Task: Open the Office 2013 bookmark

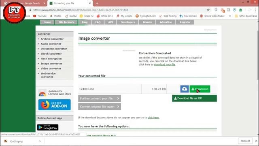Action: coord(104,16)
